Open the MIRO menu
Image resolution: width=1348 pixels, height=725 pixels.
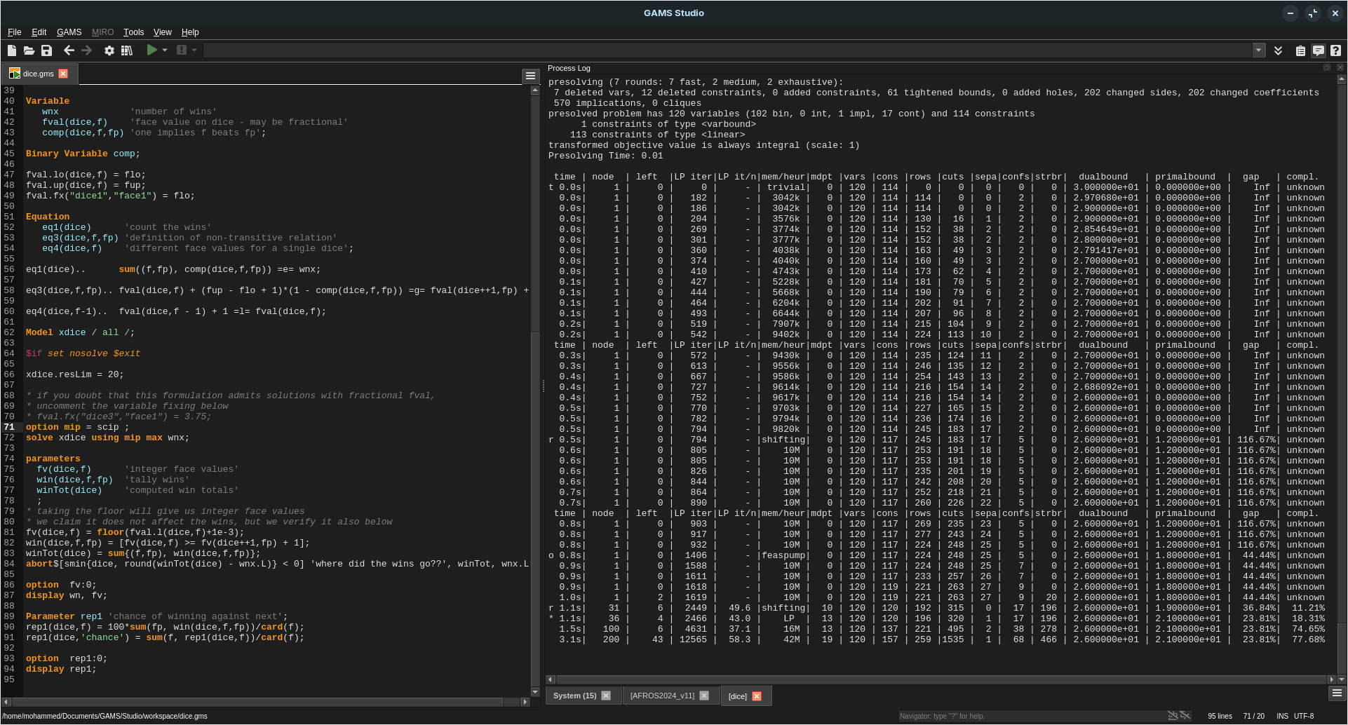(x=102, y=32)
